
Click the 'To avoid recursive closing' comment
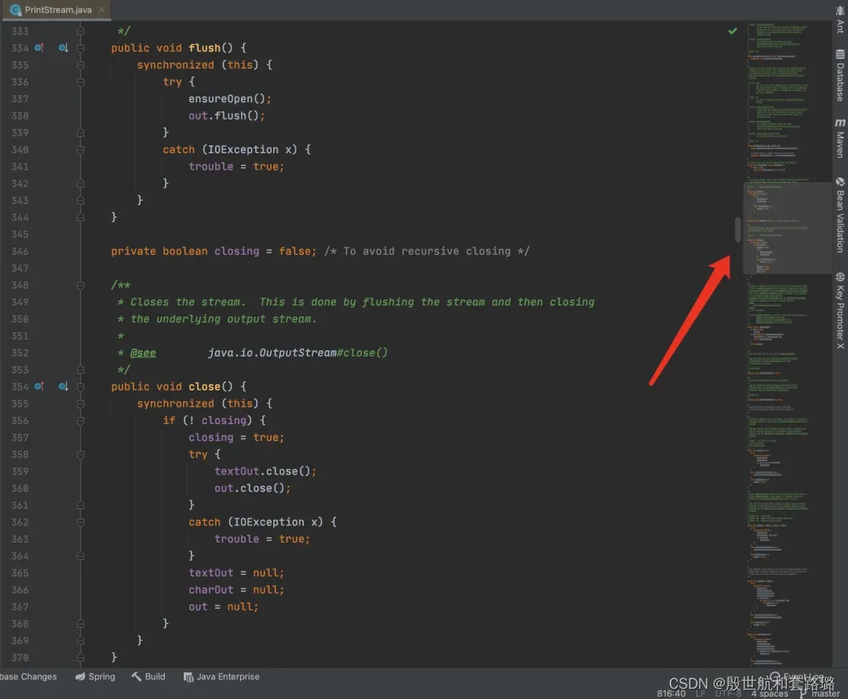pos(426,251)
